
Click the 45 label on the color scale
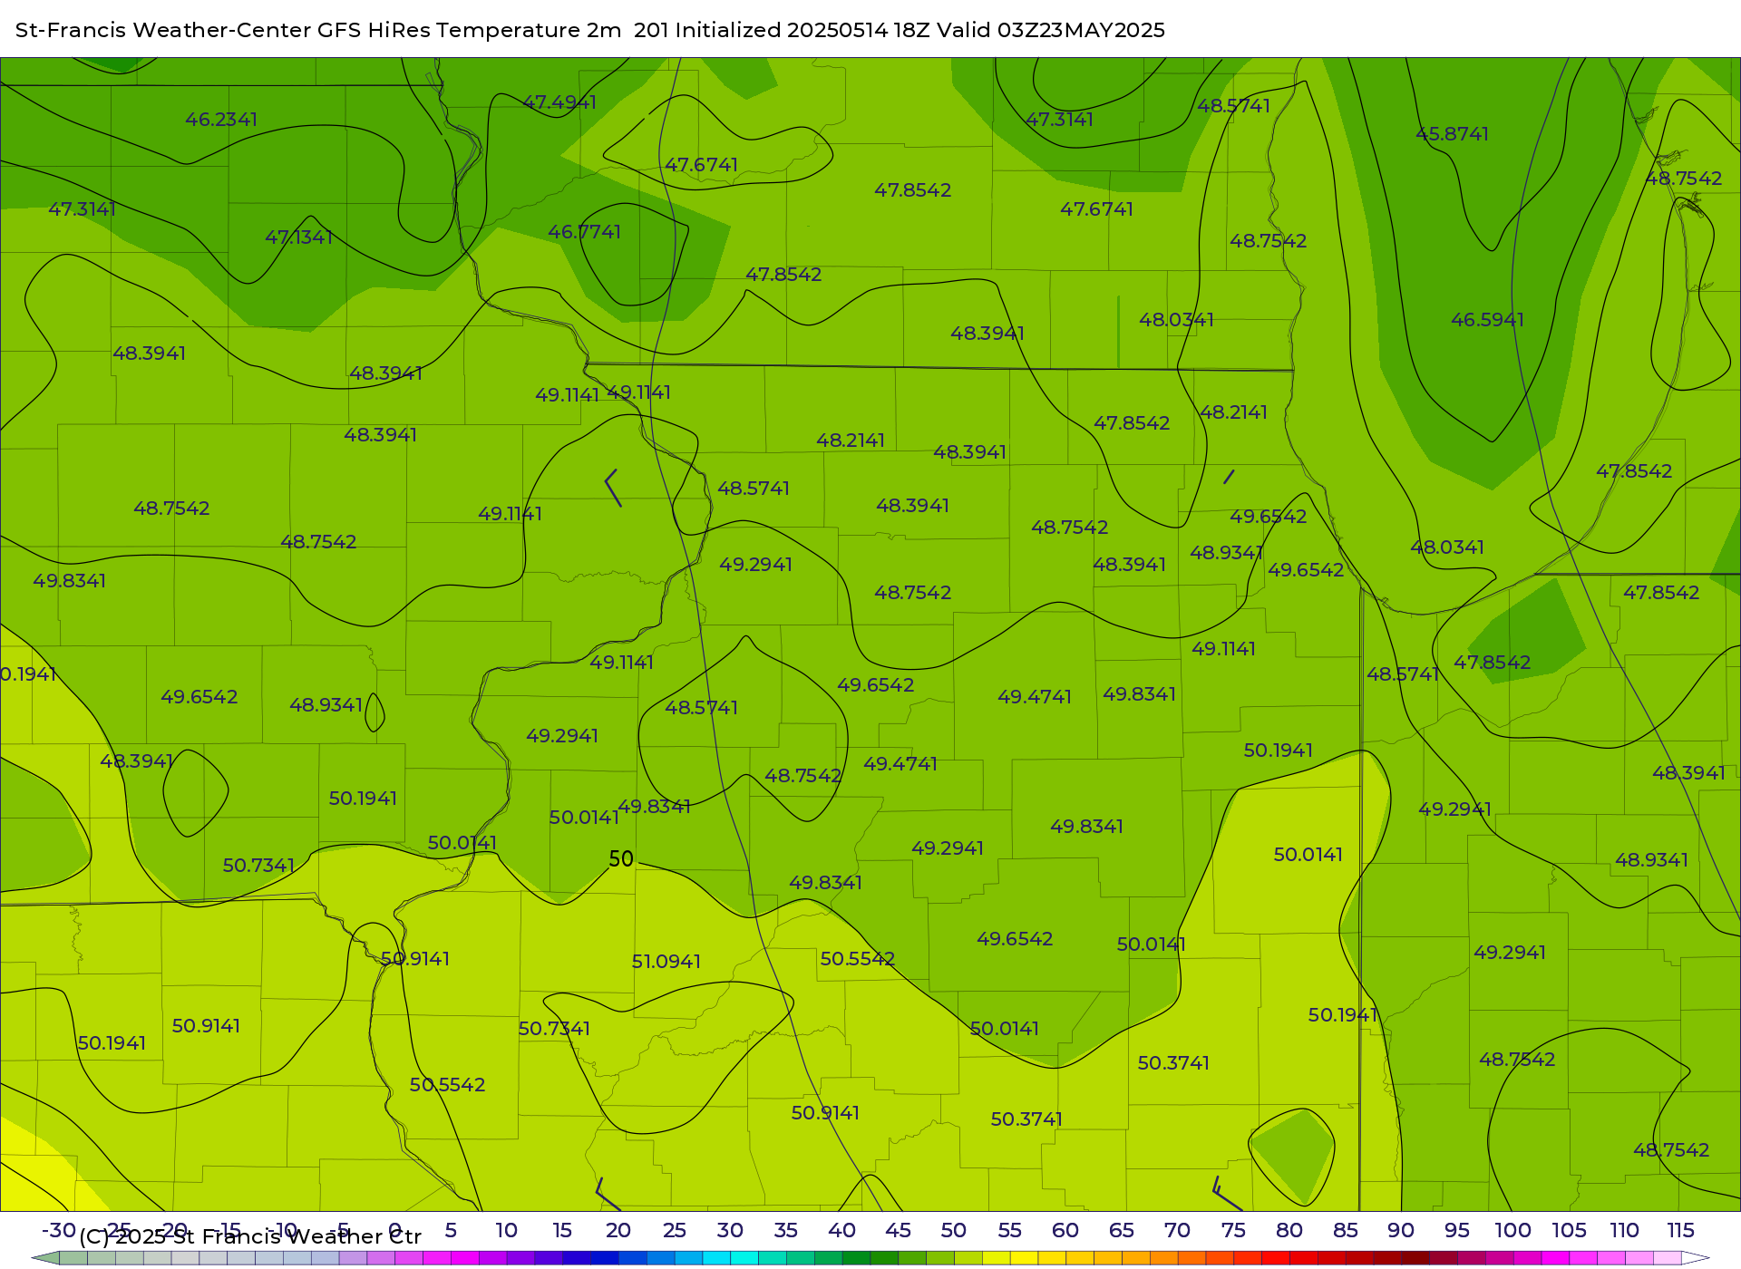[x=898, y=1231]
